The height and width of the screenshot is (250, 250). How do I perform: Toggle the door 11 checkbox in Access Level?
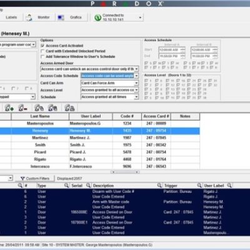tap(167, 81)
